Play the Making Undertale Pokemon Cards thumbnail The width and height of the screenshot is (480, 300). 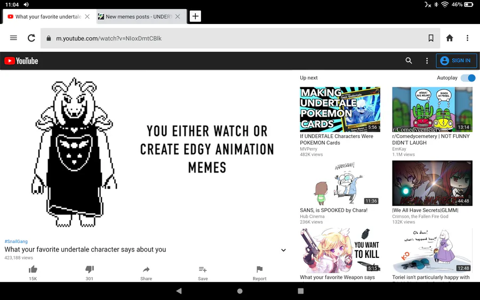click(340, 109)
